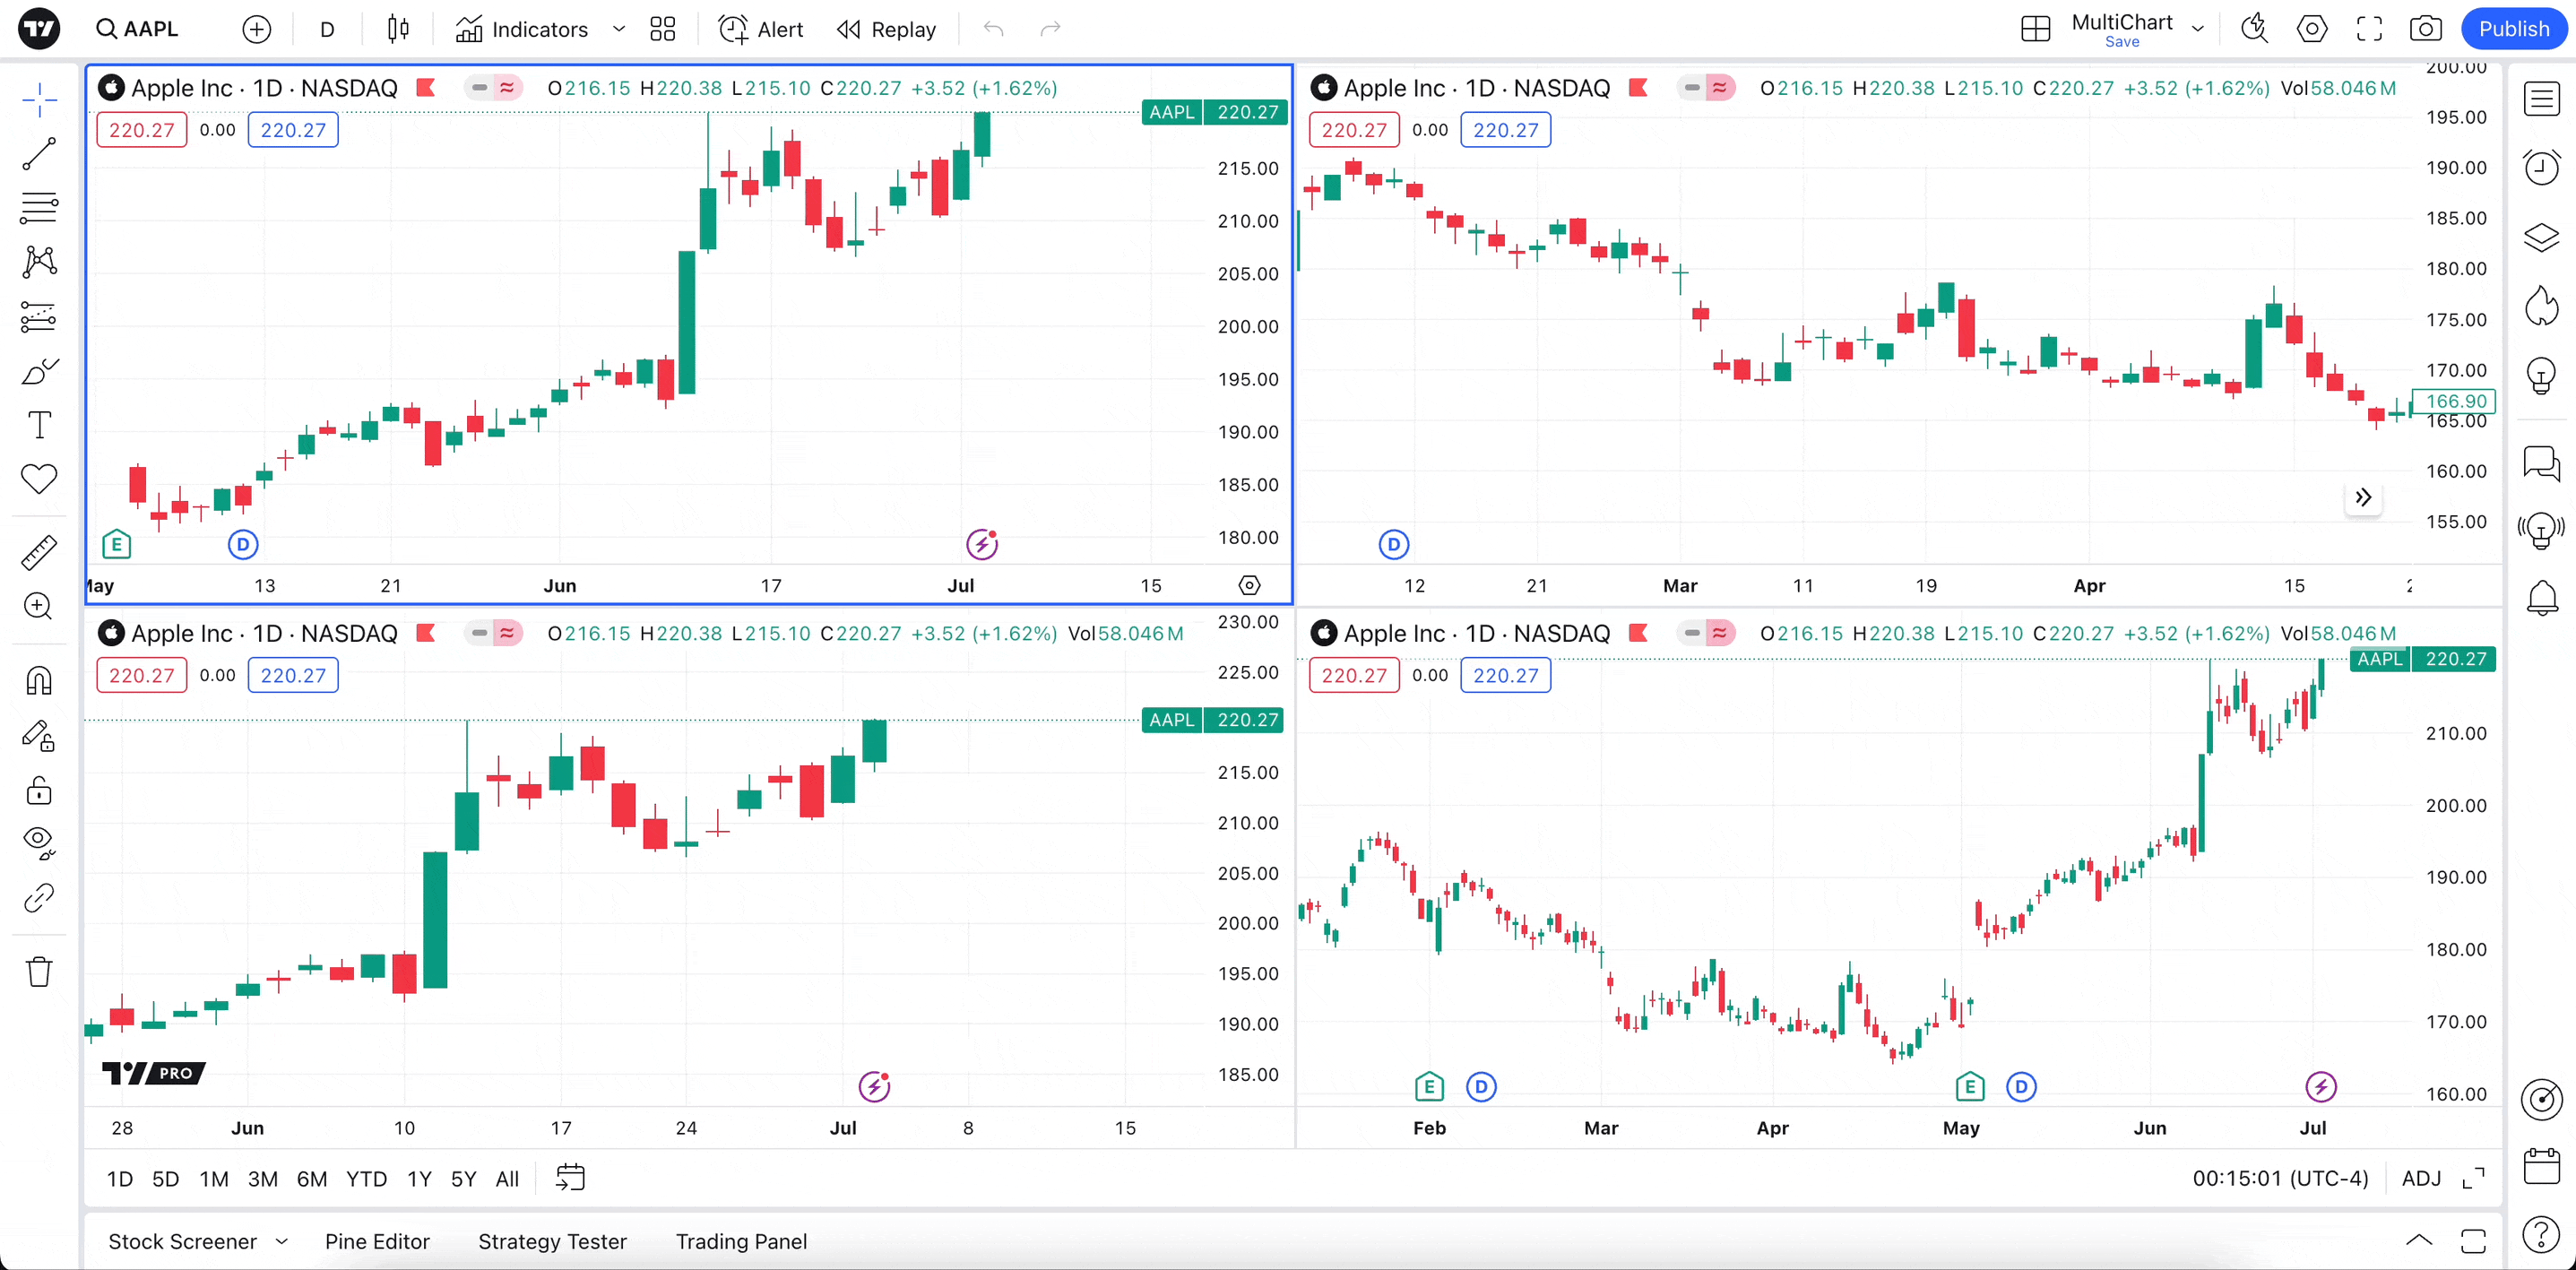Select the text annotation tool
Viewport: 2576px width, 1270px height.
(x=39, y=425)
